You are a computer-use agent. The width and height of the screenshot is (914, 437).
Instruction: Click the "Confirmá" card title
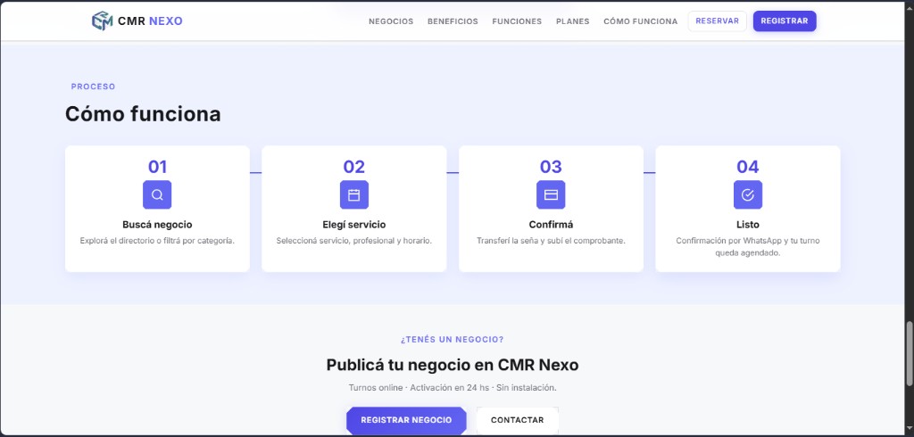pyautogui.click(x=551, y=225)
